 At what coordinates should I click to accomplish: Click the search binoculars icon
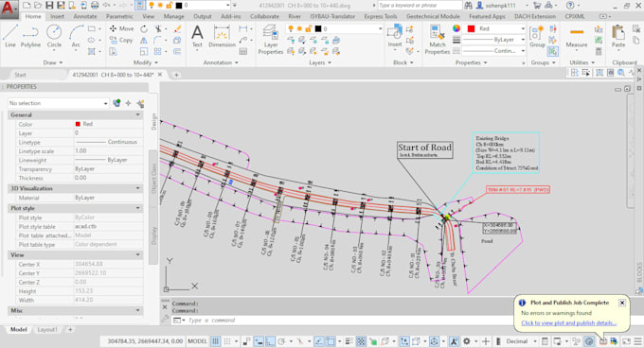coord(468,6)
